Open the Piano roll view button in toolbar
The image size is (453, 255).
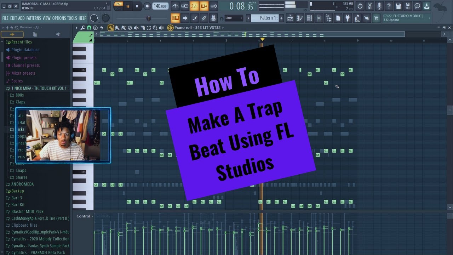[x=299, y=18]
